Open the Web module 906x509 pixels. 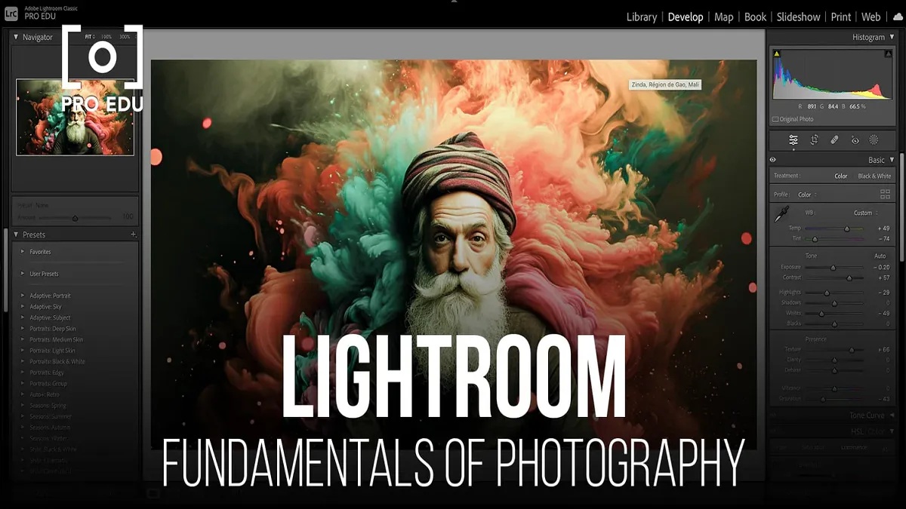871,17
